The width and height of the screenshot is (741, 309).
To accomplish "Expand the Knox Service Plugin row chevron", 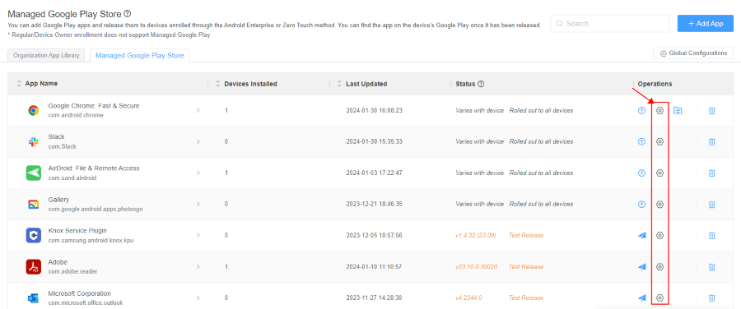I will 198,235.
